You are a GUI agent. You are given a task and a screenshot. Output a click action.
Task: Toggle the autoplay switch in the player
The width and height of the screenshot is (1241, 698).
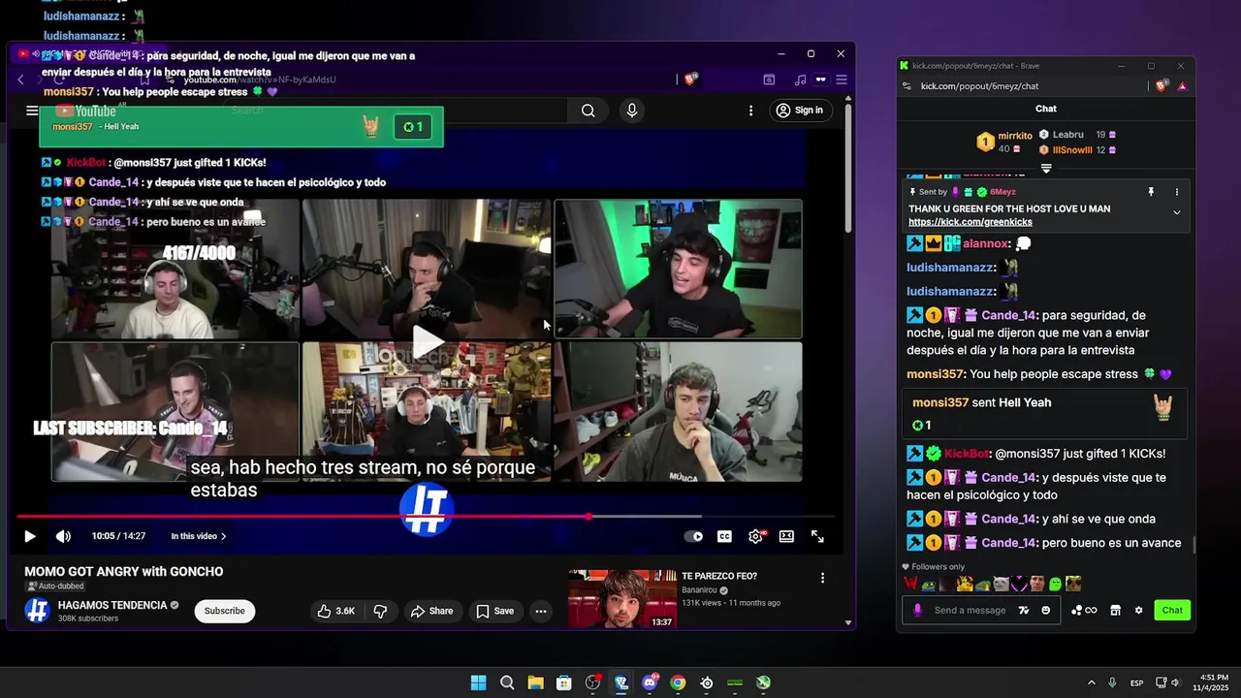click(693, 536)
